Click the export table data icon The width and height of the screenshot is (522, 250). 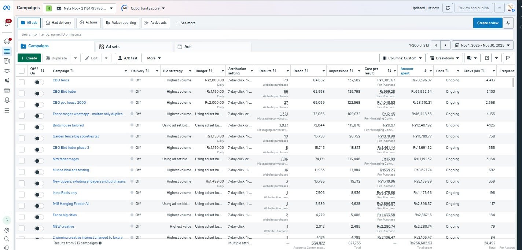[487, 58]
